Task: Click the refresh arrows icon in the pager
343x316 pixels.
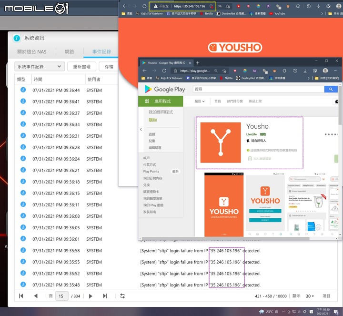Action: [x=122, y=296]
